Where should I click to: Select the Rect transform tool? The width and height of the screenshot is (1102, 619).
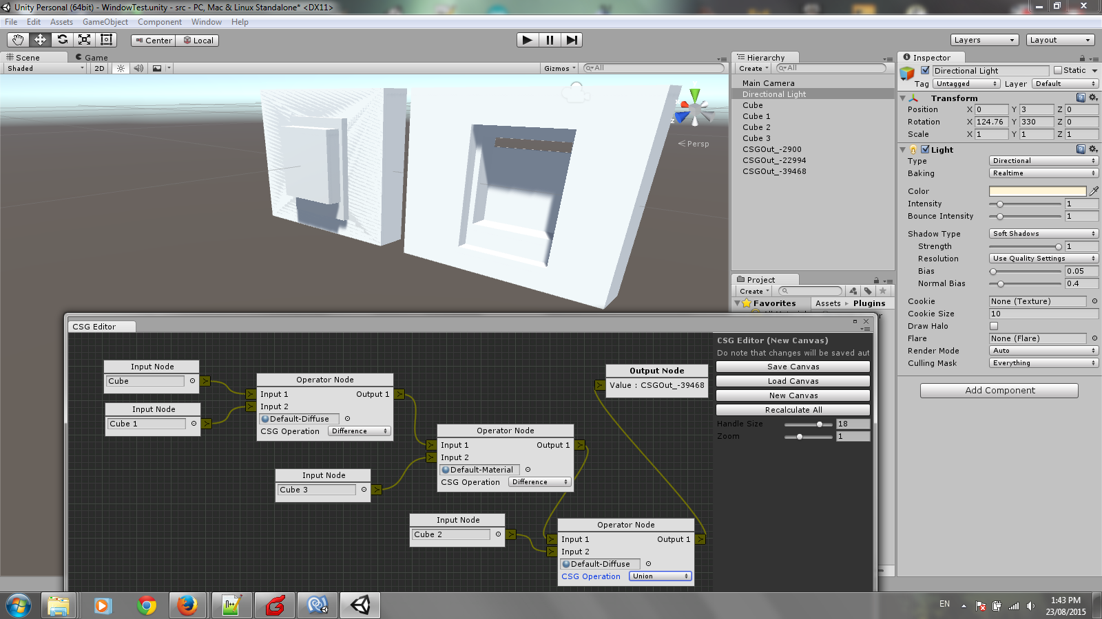(106, 39)
